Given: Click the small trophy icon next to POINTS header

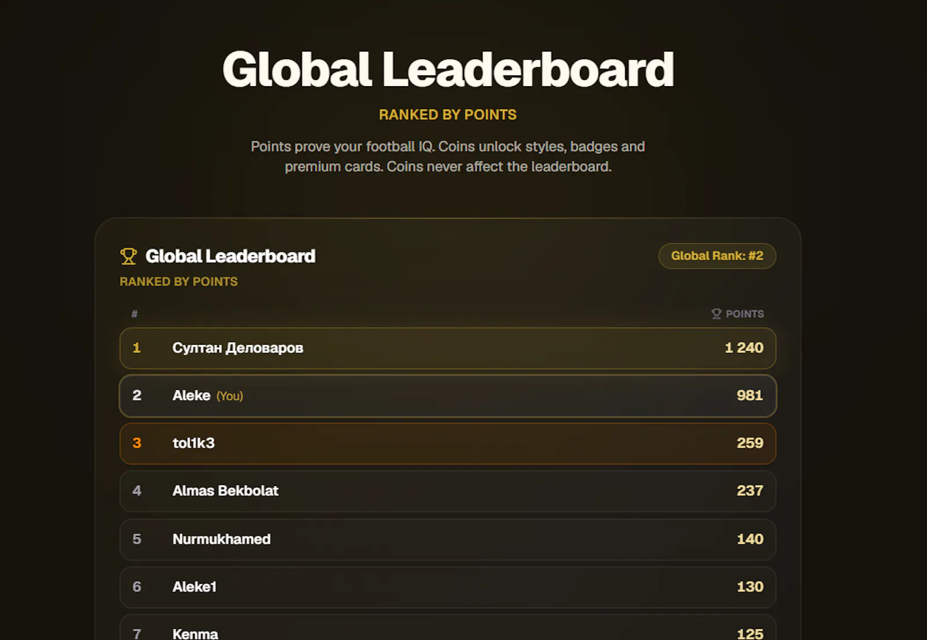Looking at the screenshot, I should 717,314.
